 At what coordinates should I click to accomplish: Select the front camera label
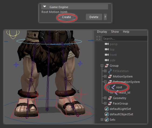point(113,55)
